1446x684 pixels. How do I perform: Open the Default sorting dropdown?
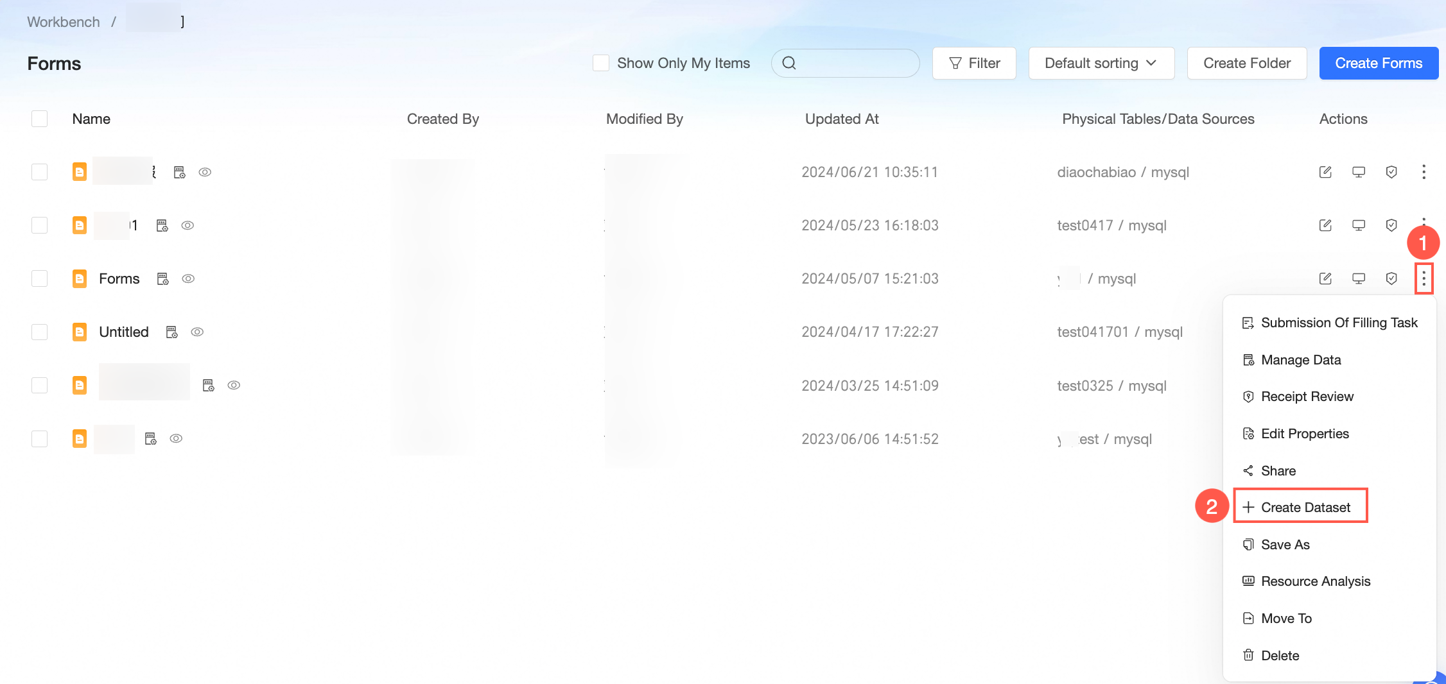(x=1101, y=63)
